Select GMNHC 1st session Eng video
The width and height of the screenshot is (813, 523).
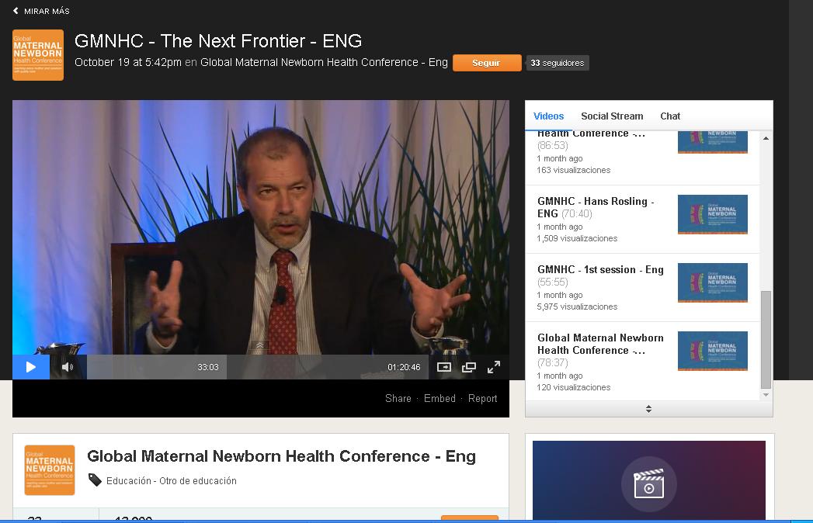600,269
